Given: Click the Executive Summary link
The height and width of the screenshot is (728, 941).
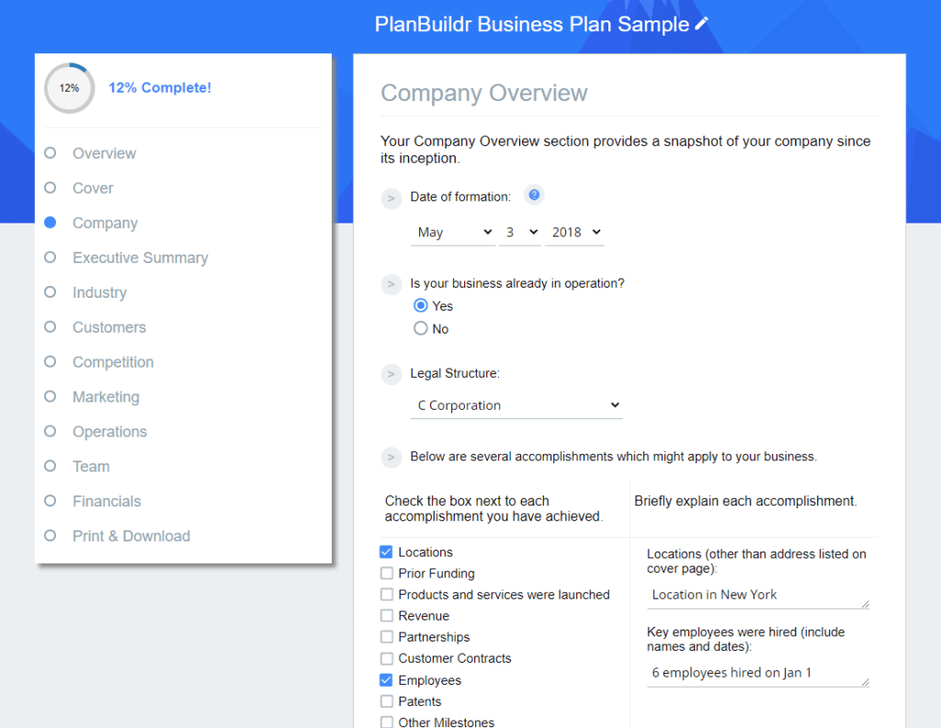Looking at the screenshot, I should point(140,257).
